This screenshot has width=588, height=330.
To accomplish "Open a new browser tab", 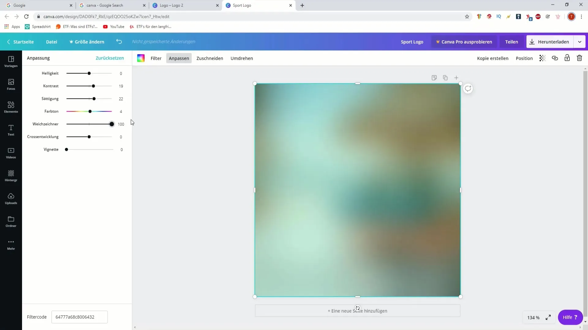I will [302, 5].
